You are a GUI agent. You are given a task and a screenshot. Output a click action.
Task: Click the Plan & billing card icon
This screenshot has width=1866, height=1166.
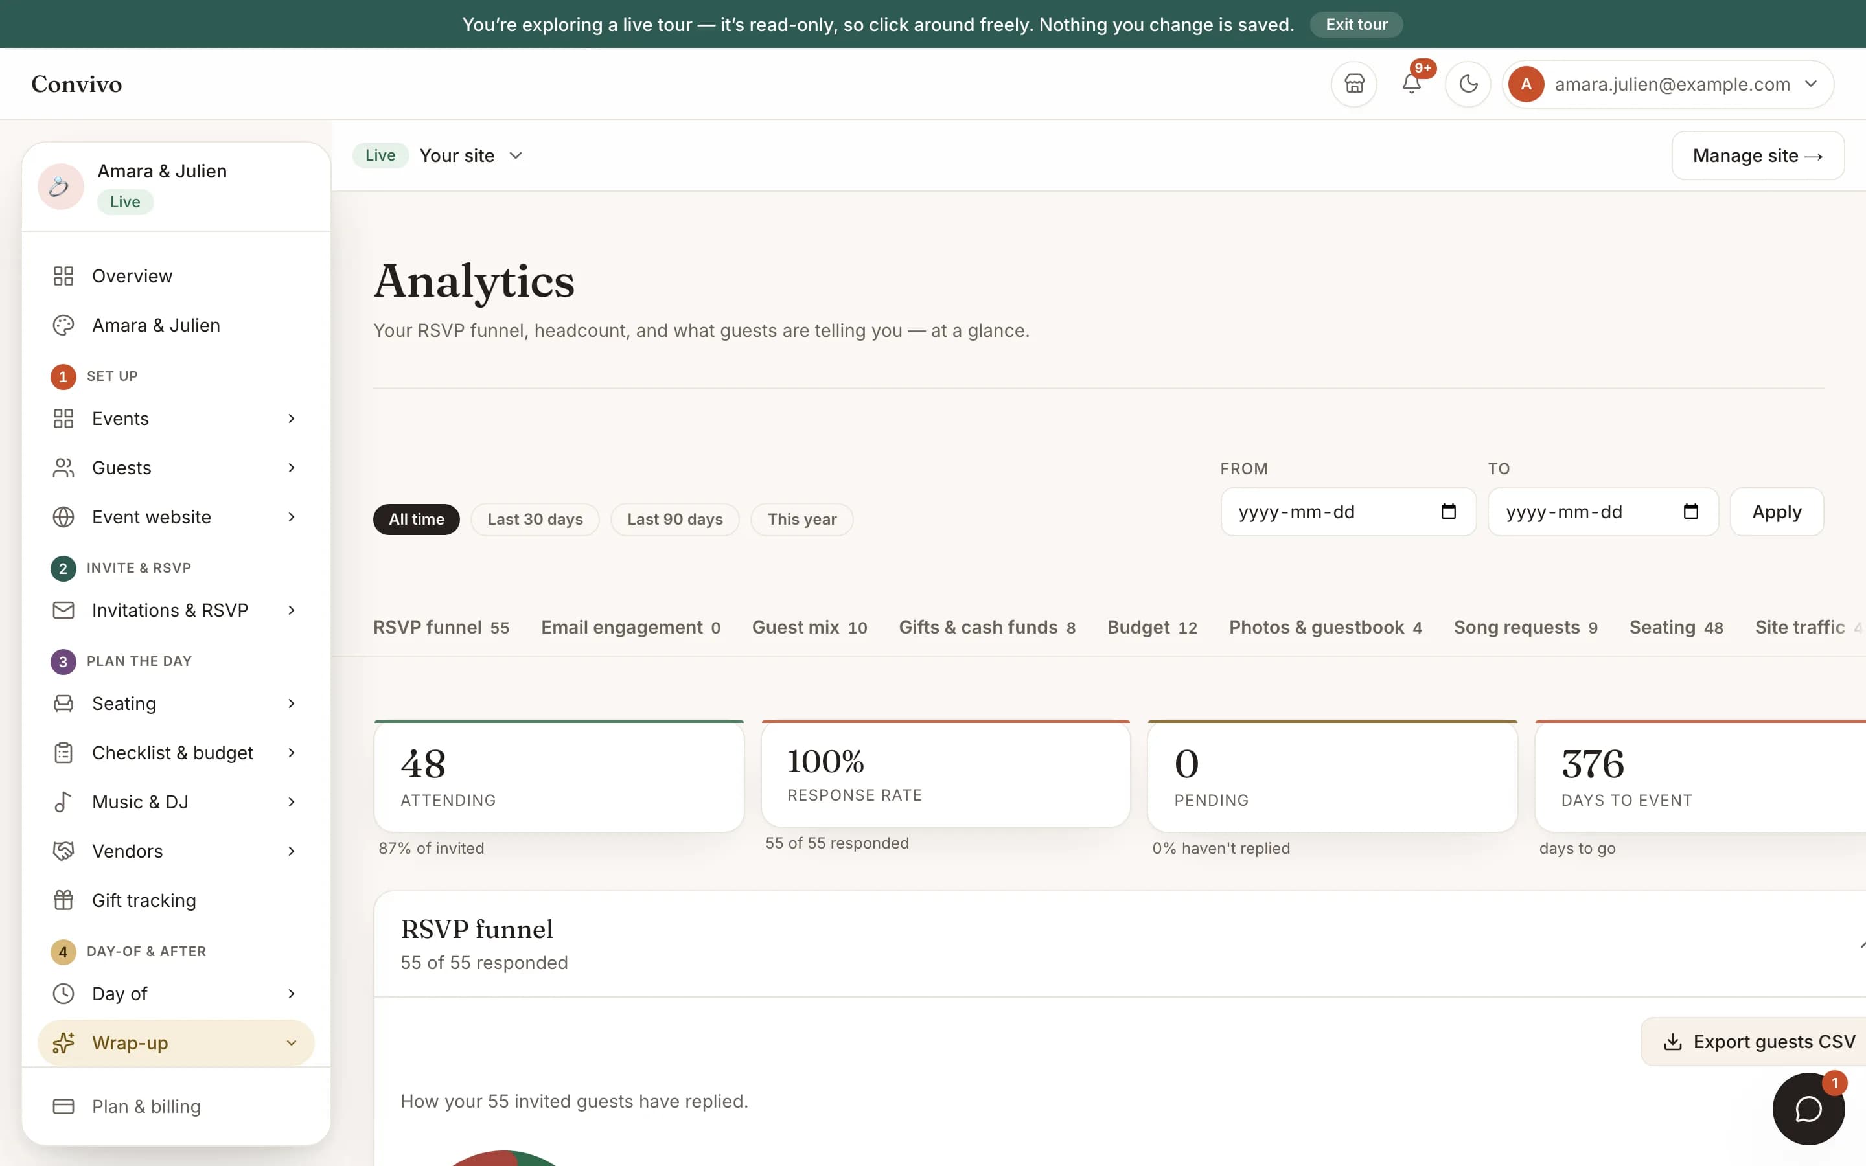(63, 1106)
